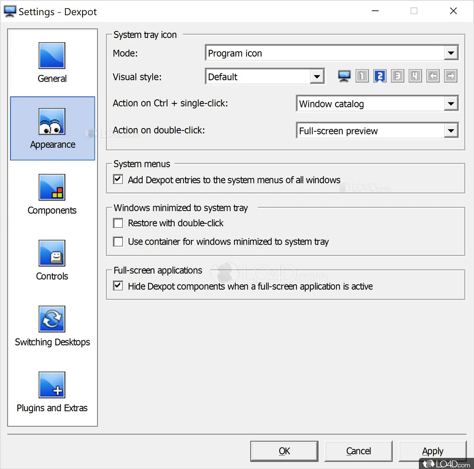Open Plugins and Extras settings
Viewport: 474px width, 469px height.
click(52, 392)
